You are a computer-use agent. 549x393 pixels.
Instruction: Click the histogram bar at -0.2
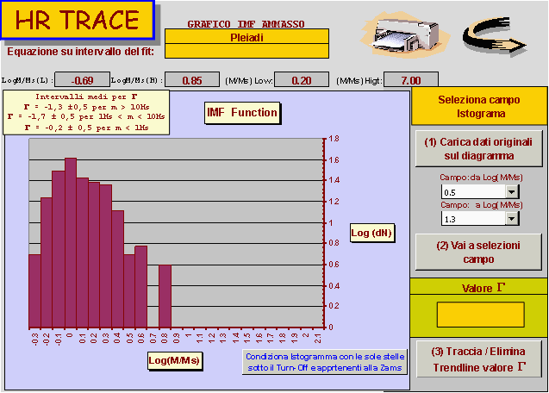(47, 263)
